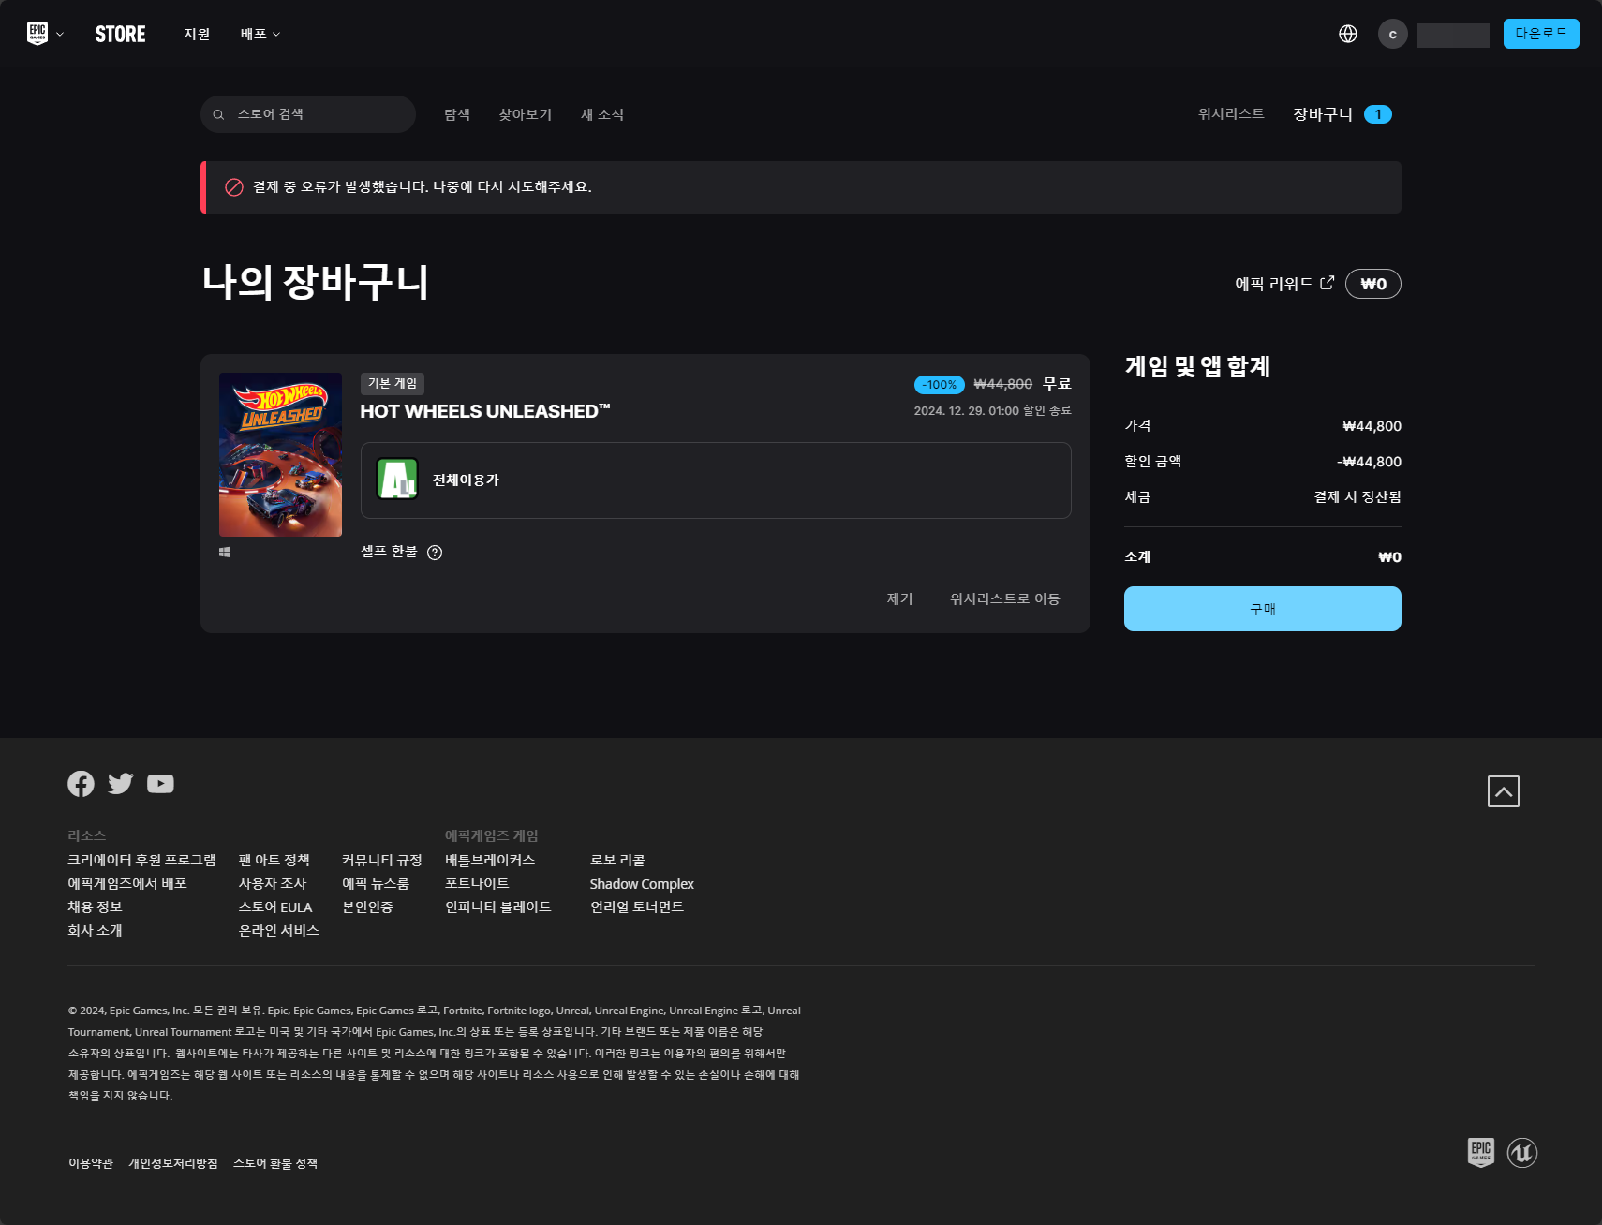
Task: Click the back-to-top arrow button
Action: 1504,791
